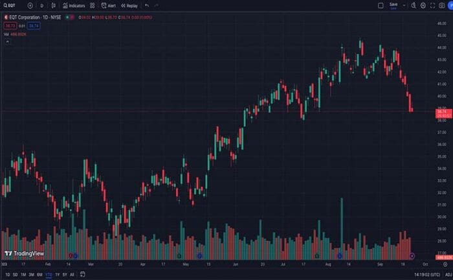Click the 14:19:02 (UTC) timezone clock

click(x=427, y=275)
